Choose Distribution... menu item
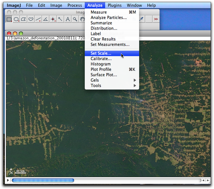Image resolution: width=214 pixels, height=189 pixels. click(112, 28)
